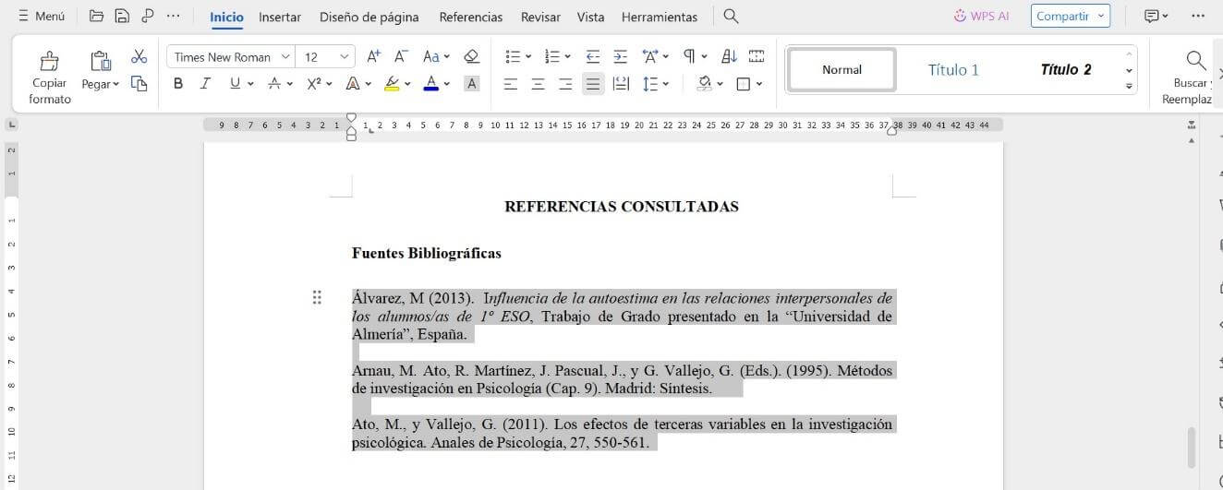Viewport: 1223px width, 490px height.
Task: Apply the blue font color
Action: (430, 84)
